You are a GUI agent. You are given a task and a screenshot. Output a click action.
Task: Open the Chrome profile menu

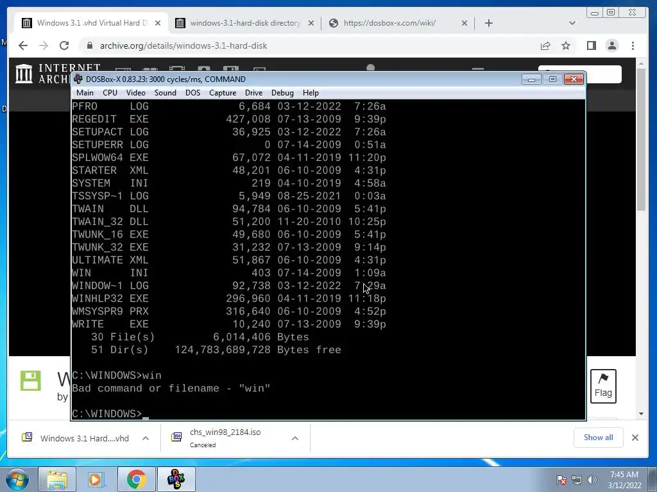tap(611, 45)
